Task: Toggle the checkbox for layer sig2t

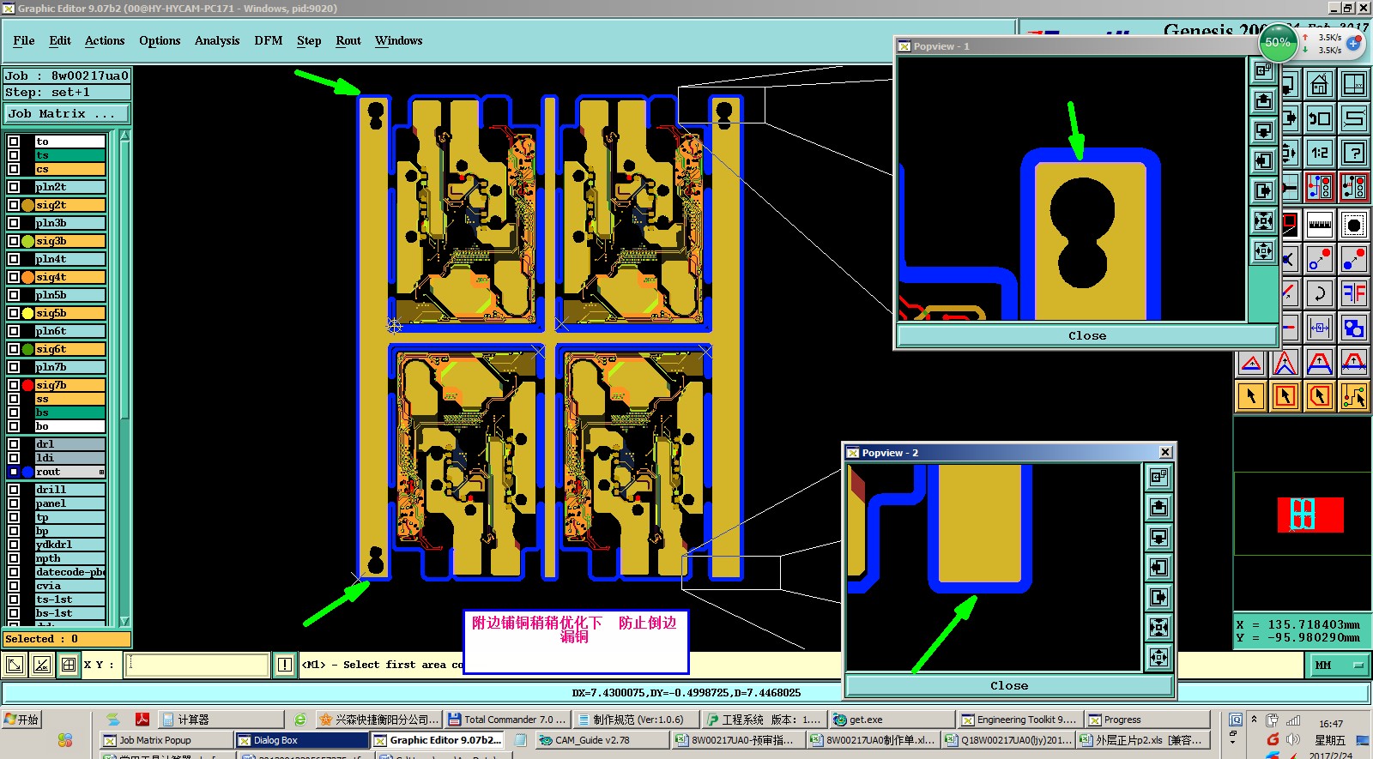Action: coord(14,205)
